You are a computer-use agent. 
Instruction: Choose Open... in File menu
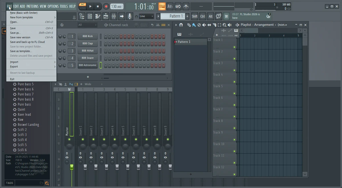click(31, 22)
